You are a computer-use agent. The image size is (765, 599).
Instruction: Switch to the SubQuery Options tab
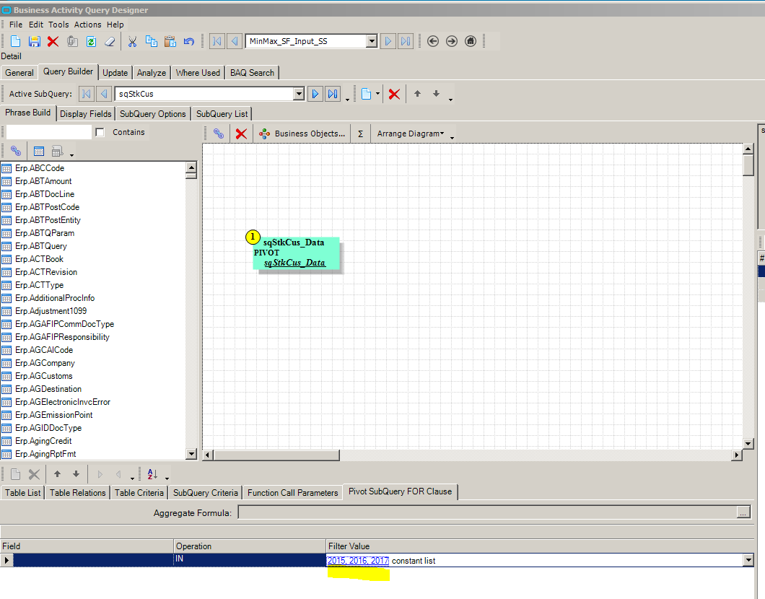[153, 113]
